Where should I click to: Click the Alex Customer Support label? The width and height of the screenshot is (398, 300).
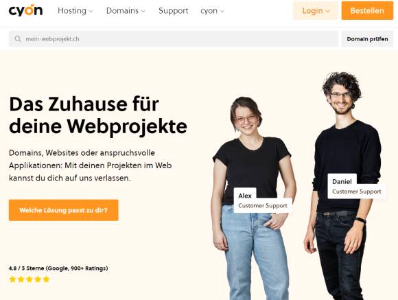(263, 200)
